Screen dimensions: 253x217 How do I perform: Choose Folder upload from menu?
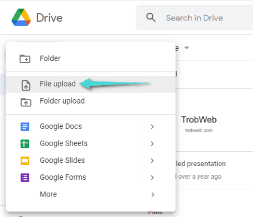91,101
